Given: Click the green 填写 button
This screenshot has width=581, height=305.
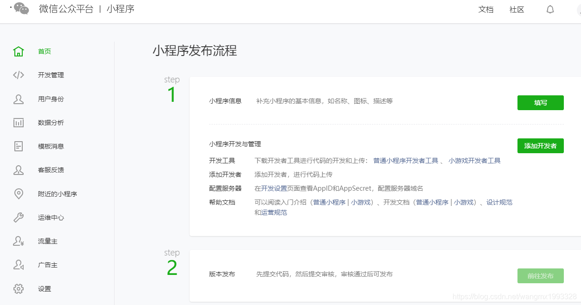Looking at the screenshot, I should [x=540, y=103].
